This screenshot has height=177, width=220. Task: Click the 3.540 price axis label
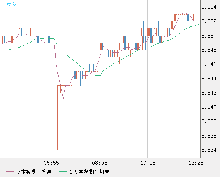pos(209,107)
